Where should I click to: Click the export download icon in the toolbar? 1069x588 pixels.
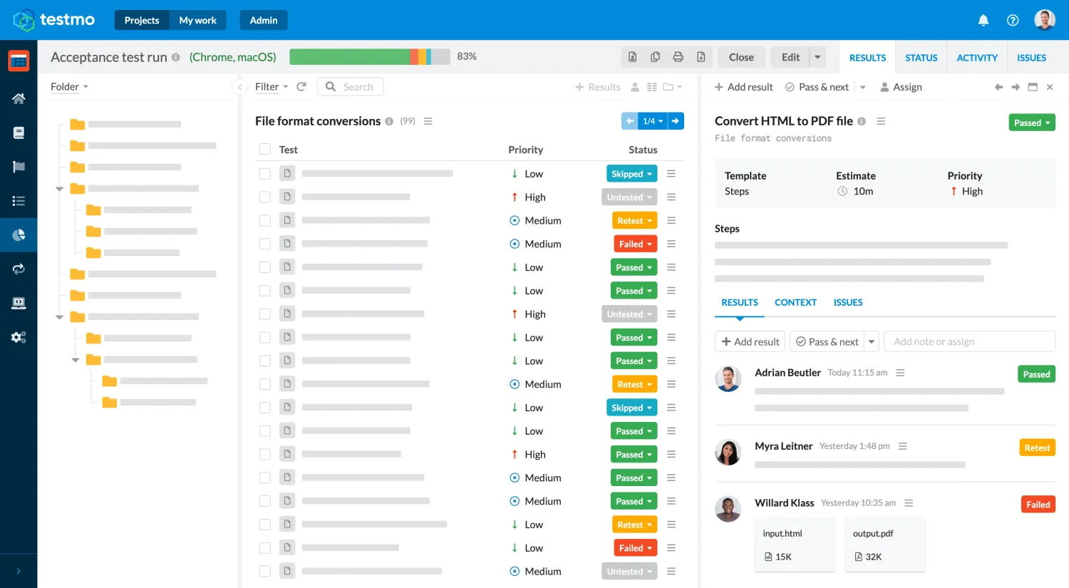tap(701, 56)
